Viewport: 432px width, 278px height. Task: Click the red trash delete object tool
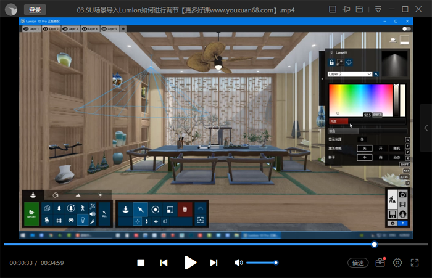click(185, 210)
